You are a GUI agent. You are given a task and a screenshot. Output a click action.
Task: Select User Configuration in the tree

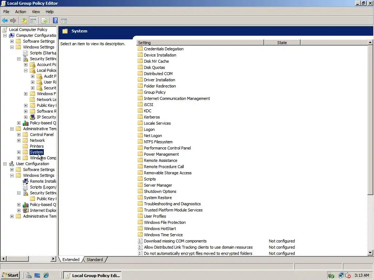(x=33, y=164)
